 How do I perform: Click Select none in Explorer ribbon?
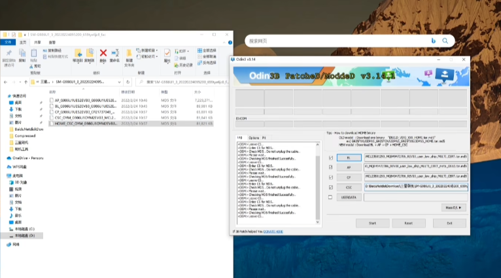click(207, 56)
